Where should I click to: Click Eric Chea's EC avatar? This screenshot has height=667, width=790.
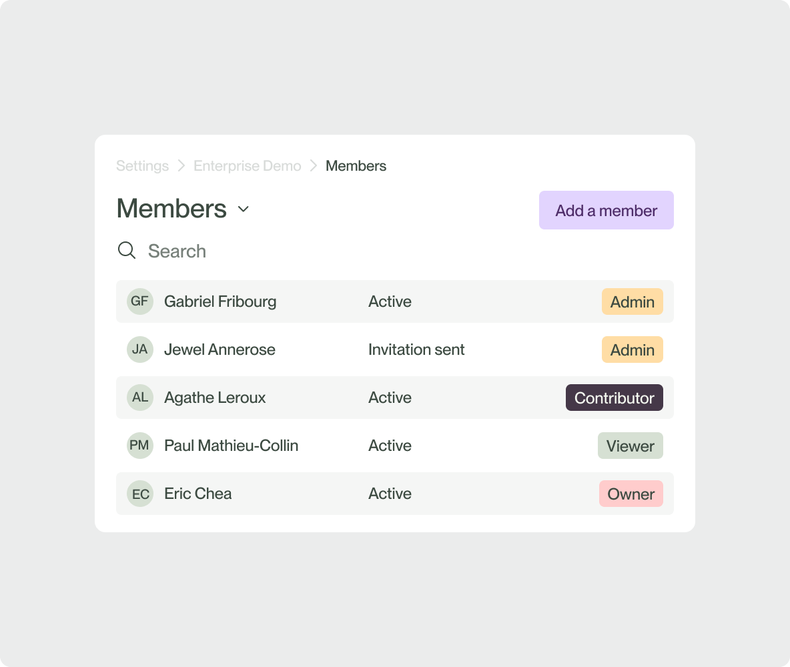point(140,494)
